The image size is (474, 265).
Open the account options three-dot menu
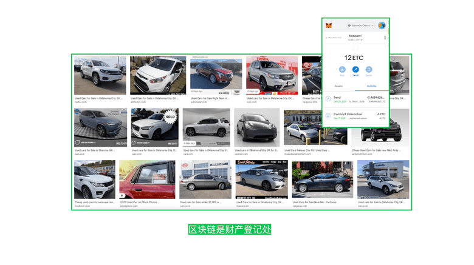(385, 38)
